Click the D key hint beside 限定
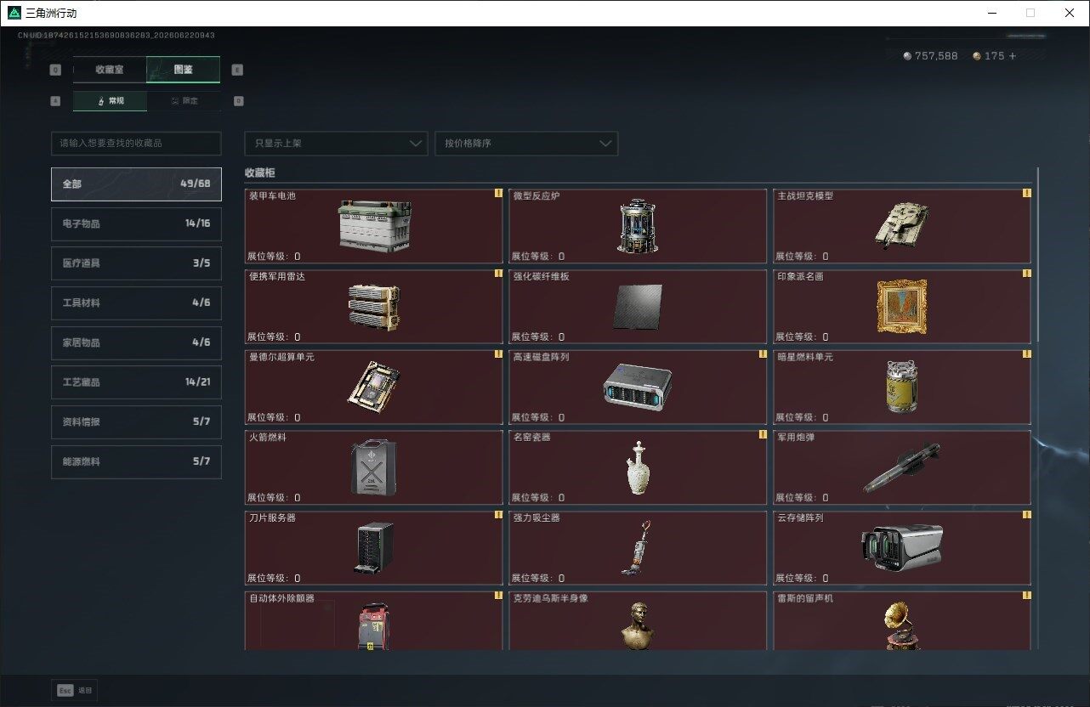Screen dimensions: 1090x707 pos(238,100)
